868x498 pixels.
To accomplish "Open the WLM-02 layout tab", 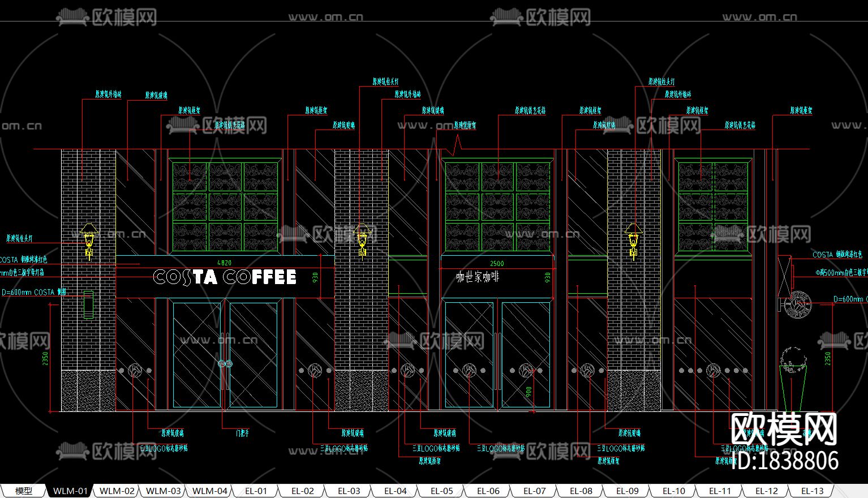I will [x=117, y=491].
